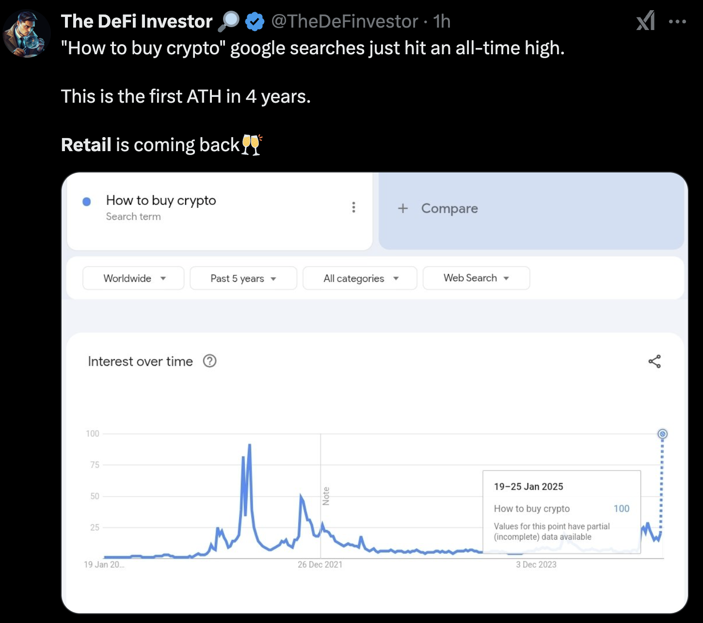Open the Web Search type dropdown

[476, 278]
